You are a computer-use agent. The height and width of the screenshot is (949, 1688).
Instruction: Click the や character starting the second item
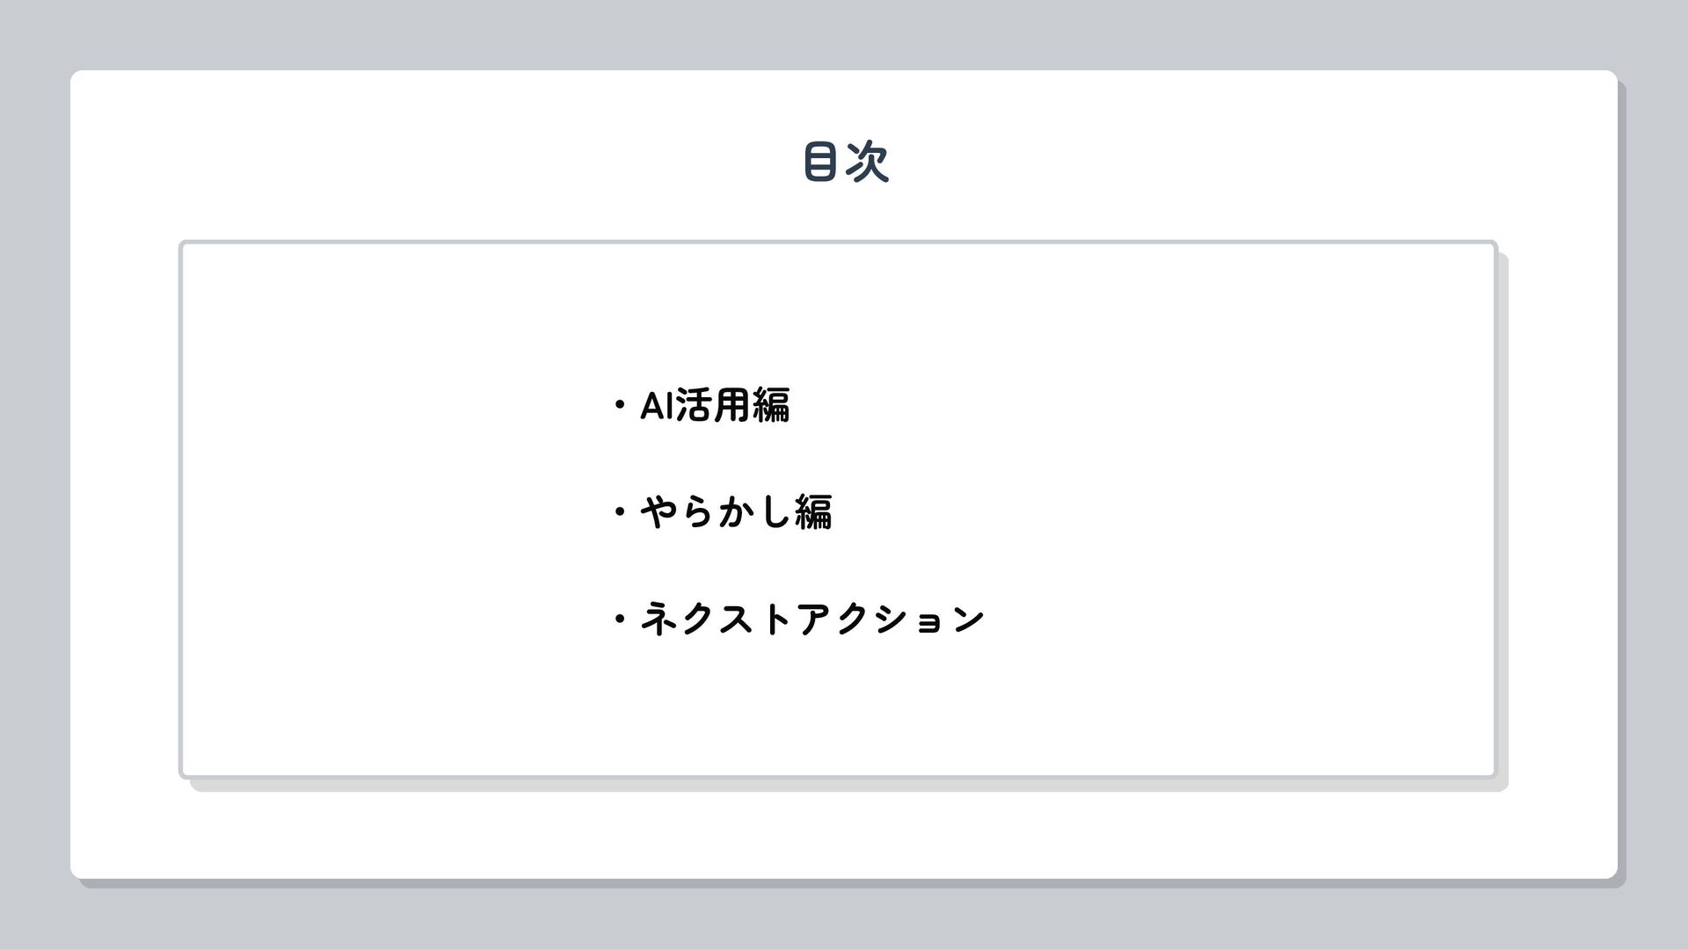tap(657, 512)
